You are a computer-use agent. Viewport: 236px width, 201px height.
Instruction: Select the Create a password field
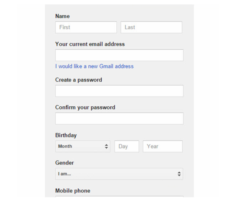click(119, 91)
